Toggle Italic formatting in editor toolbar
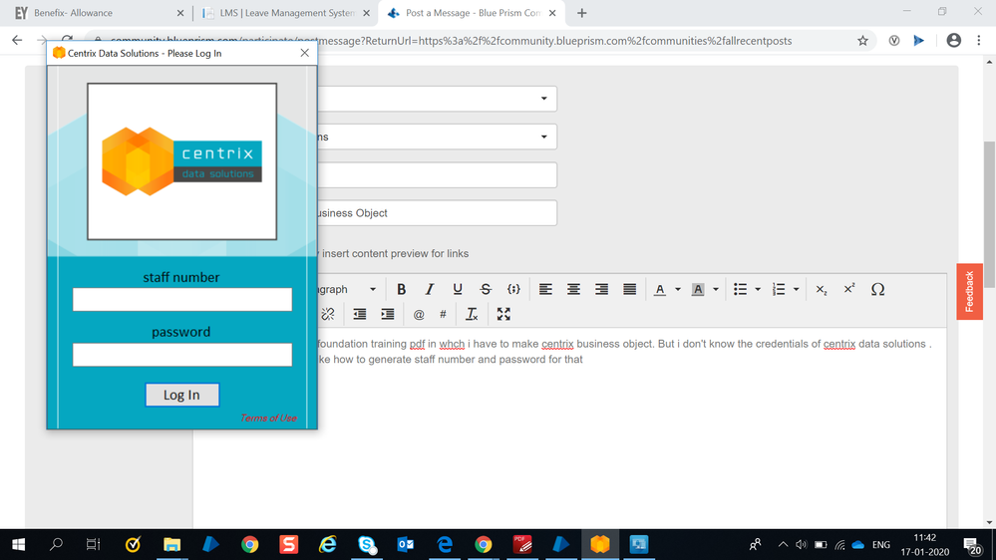Image resolution: width=996 pixels, height=560 pixels. [430, 290]
